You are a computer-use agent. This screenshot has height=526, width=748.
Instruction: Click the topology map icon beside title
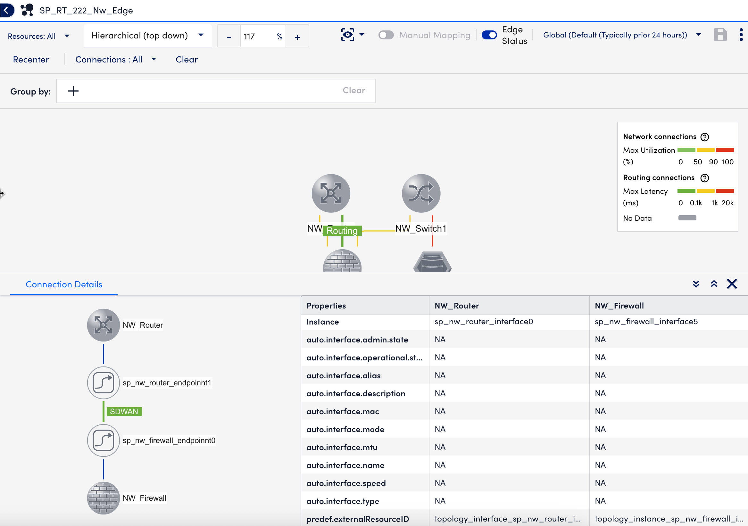[27, 10]
